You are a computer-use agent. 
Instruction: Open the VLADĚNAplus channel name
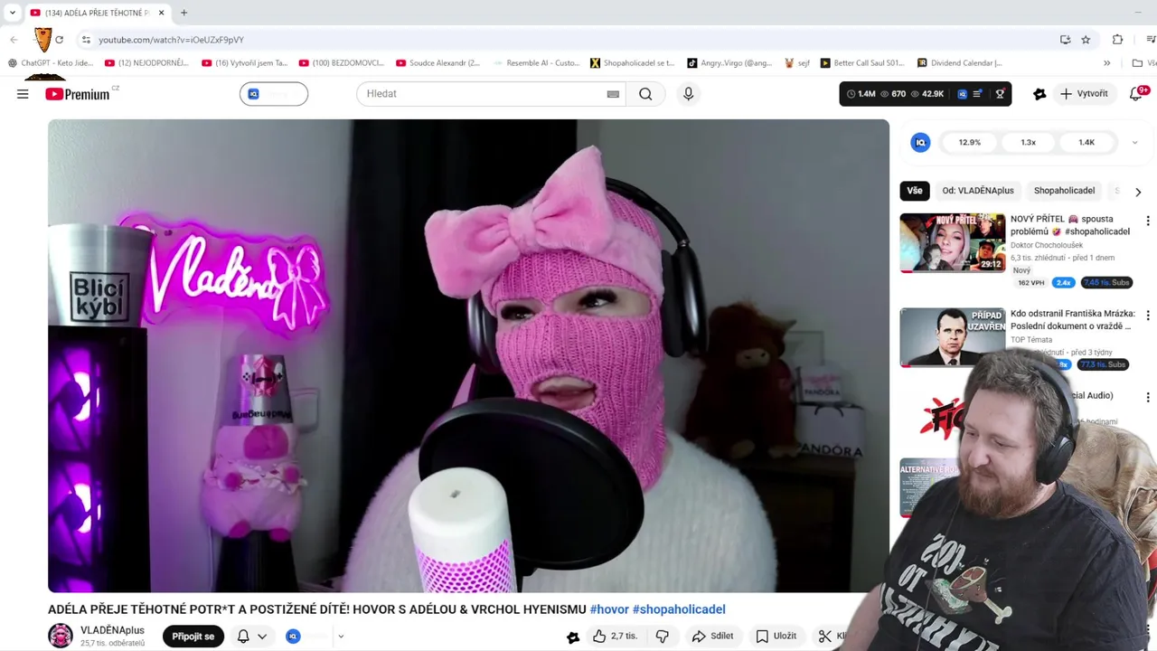[112, 630]
